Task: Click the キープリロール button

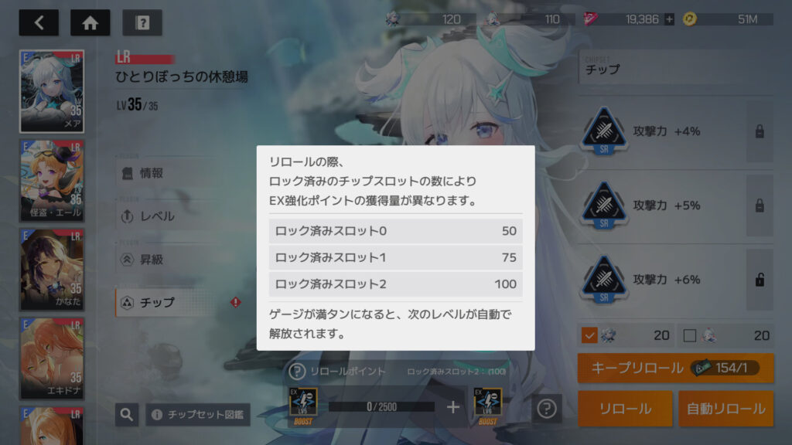Action: click(675, 368)
